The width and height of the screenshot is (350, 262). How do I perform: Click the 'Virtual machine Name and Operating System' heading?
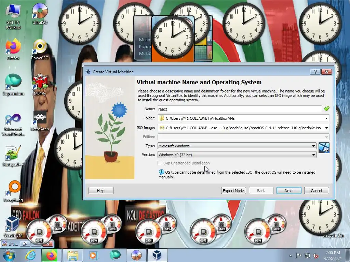(x=199, y=82)
